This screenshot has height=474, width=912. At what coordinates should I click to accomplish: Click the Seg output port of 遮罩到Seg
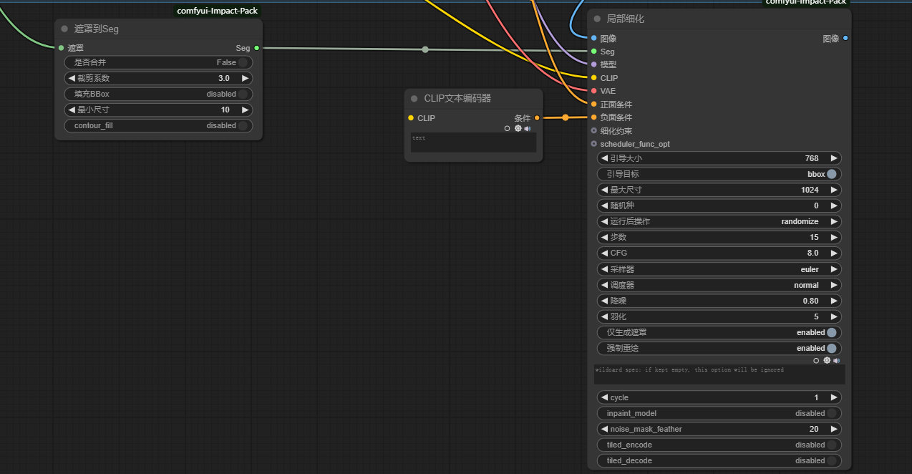[256, 48]
